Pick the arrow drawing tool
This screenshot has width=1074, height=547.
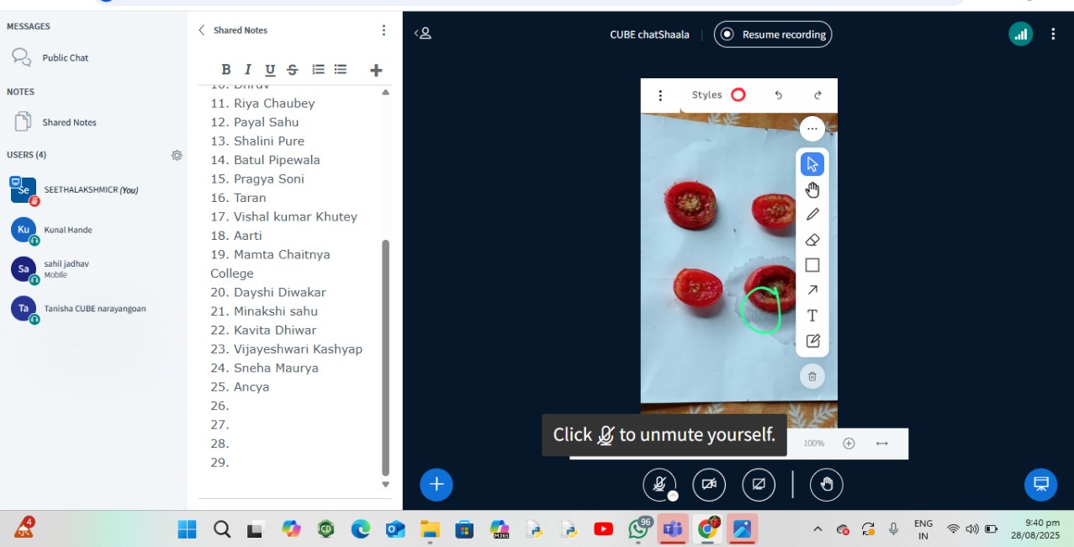click(812, 290)
